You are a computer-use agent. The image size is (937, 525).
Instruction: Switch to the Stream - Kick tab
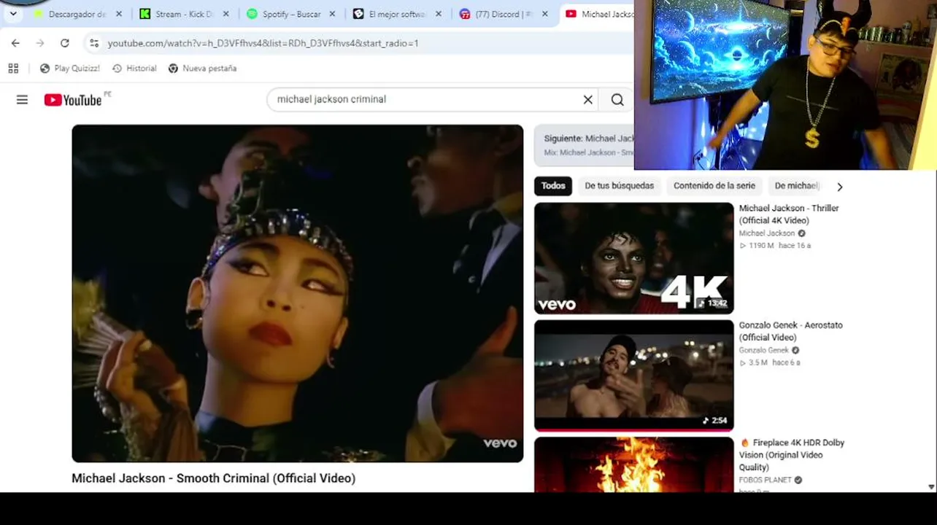[182, 14]
